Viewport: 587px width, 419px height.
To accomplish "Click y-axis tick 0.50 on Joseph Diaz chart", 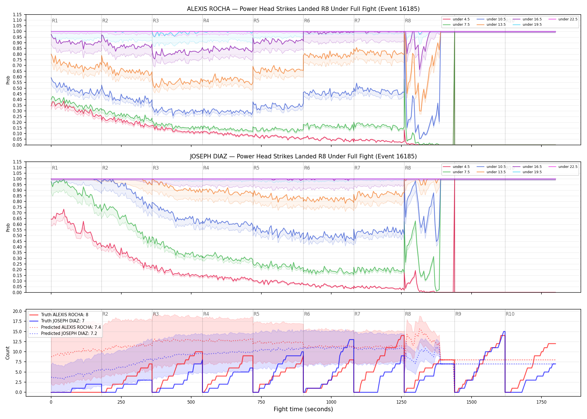I will [x=17, y=236].
